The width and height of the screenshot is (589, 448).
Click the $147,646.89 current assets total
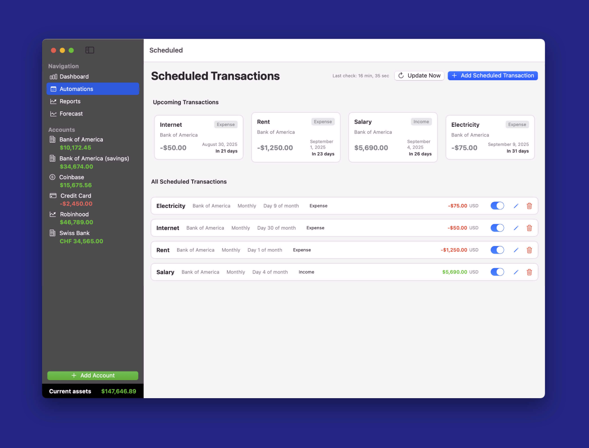point(119,391)
